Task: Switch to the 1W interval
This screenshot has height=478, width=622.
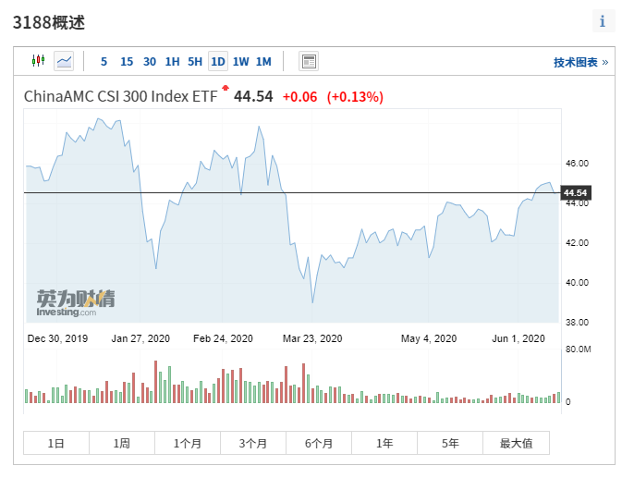Action: pyautogui.click(x=241, y=62)
